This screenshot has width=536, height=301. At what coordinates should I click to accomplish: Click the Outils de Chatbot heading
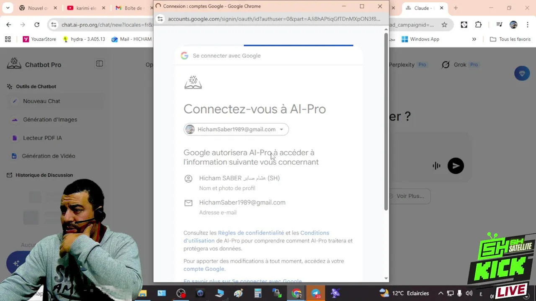(x=36, y=87)
